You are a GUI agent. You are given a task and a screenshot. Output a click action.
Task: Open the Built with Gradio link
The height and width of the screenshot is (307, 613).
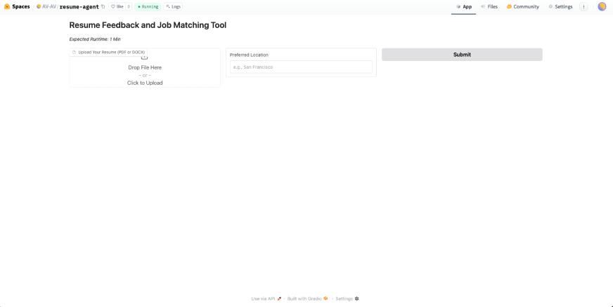(x=308, y=299)
